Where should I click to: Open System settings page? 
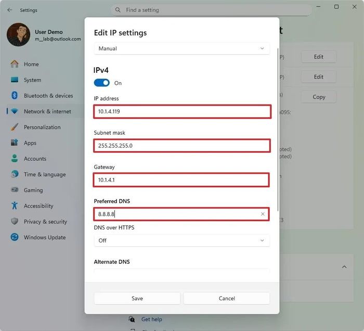point(32,80)
